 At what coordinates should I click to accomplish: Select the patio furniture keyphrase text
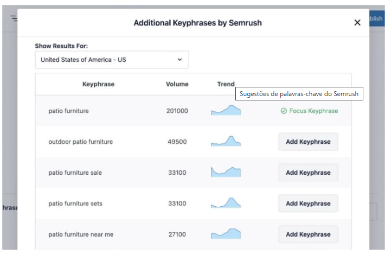[68, 111]
